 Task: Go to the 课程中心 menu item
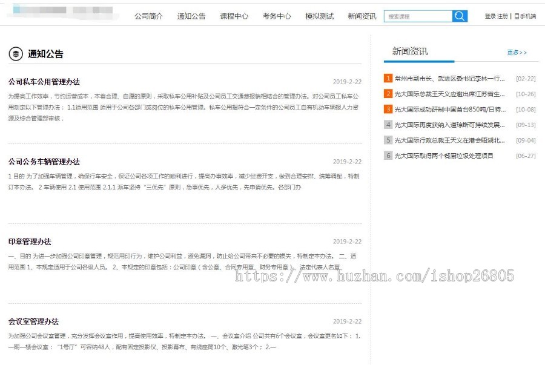coord(234,16)
